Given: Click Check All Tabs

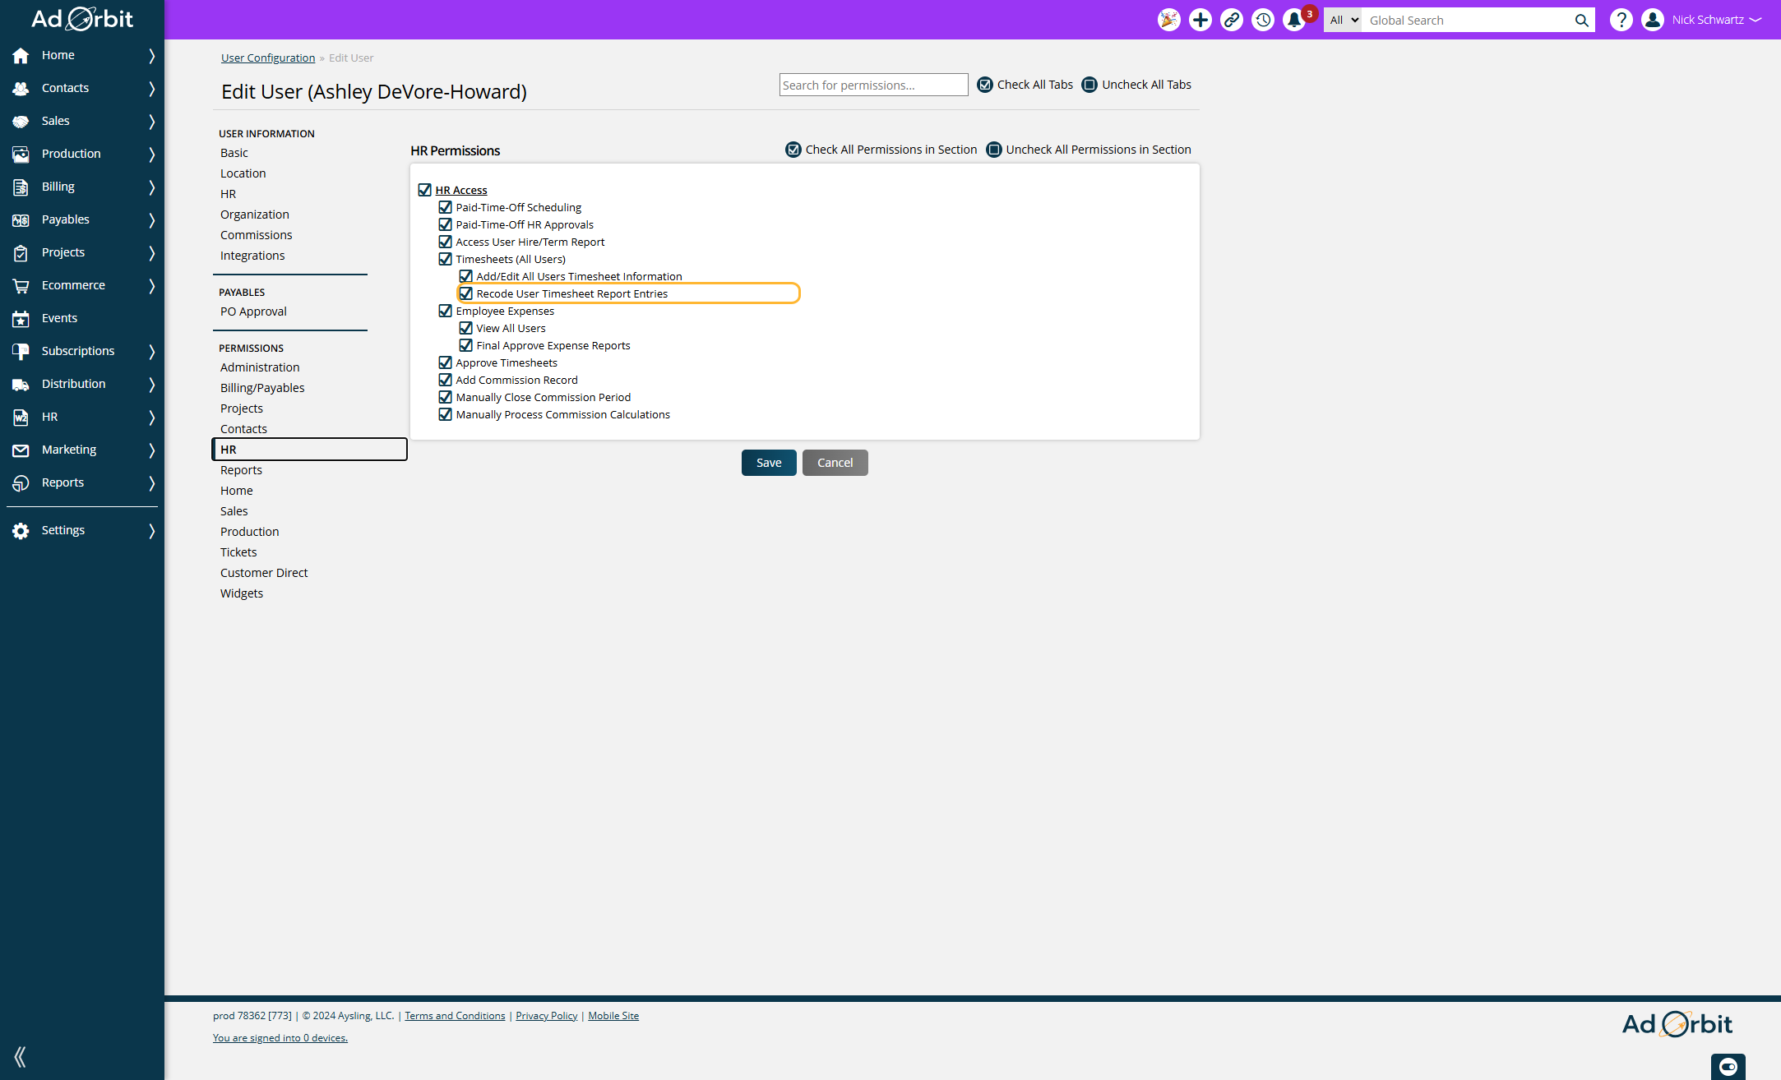Looking at the screenshot, I should click(x=1025, y=85).
